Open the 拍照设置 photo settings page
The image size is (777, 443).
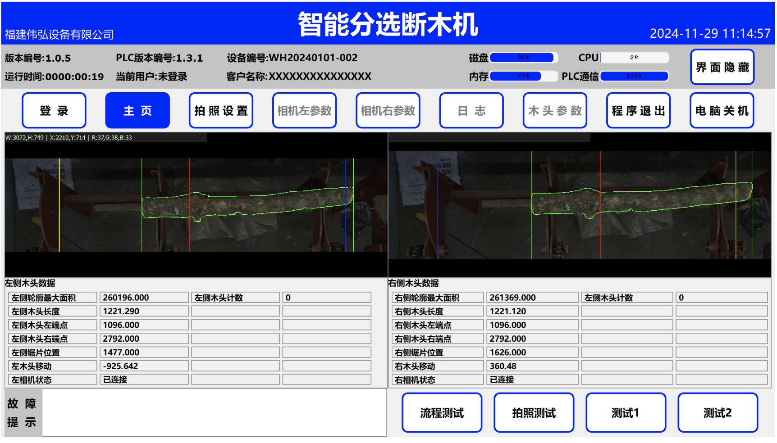tap(221, 111)
